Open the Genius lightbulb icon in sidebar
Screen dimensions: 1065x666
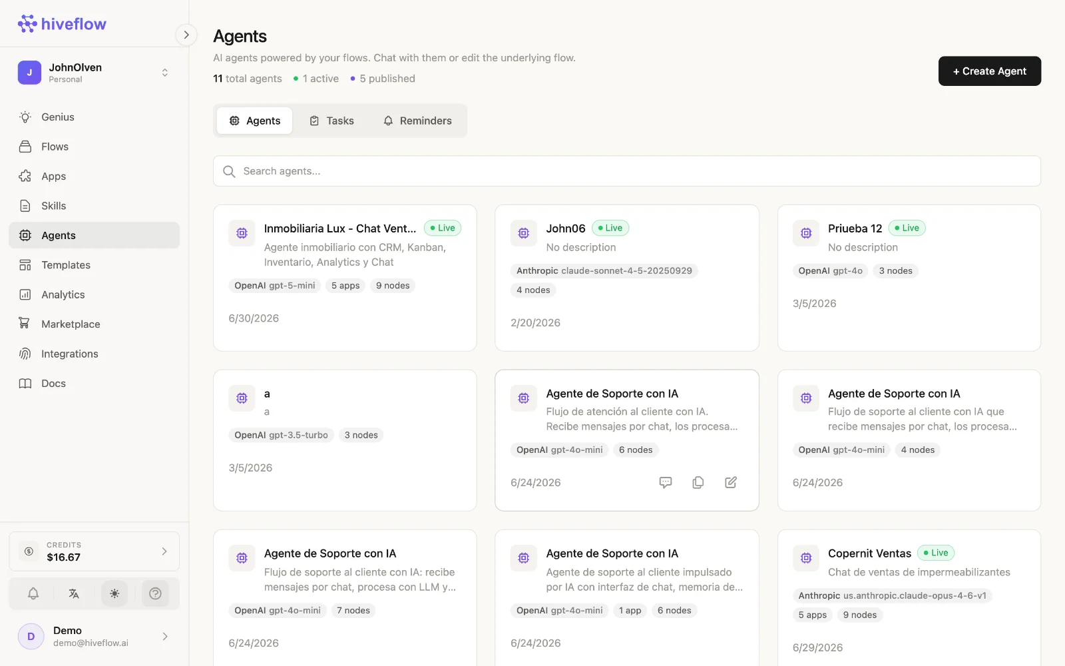25,117
